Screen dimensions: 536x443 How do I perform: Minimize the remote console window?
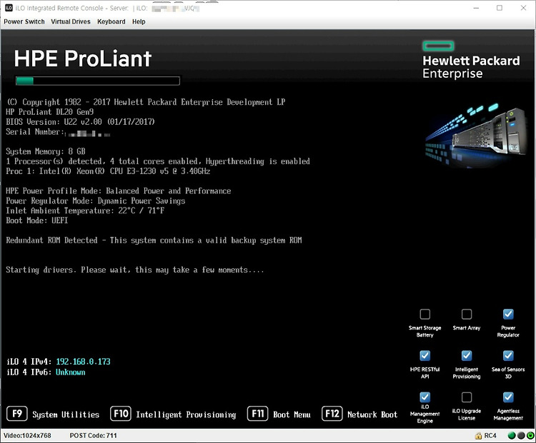tap(477, 8)
